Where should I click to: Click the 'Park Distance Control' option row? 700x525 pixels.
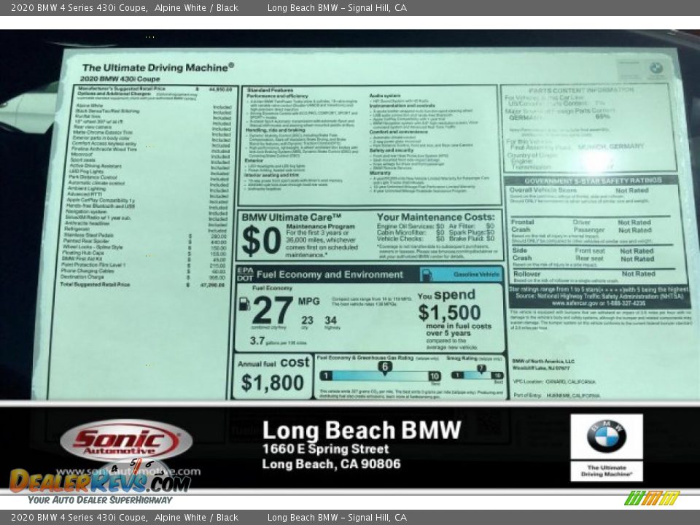[x=149, y=177]
